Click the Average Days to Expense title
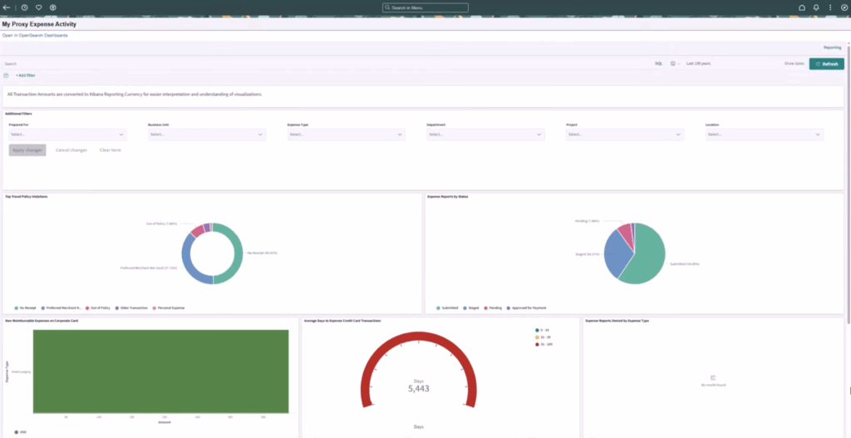The height and width of the screenshot is (438, 851). pos(342,321)
